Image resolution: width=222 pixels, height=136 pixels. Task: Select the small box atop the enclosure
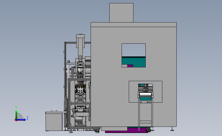121,13
